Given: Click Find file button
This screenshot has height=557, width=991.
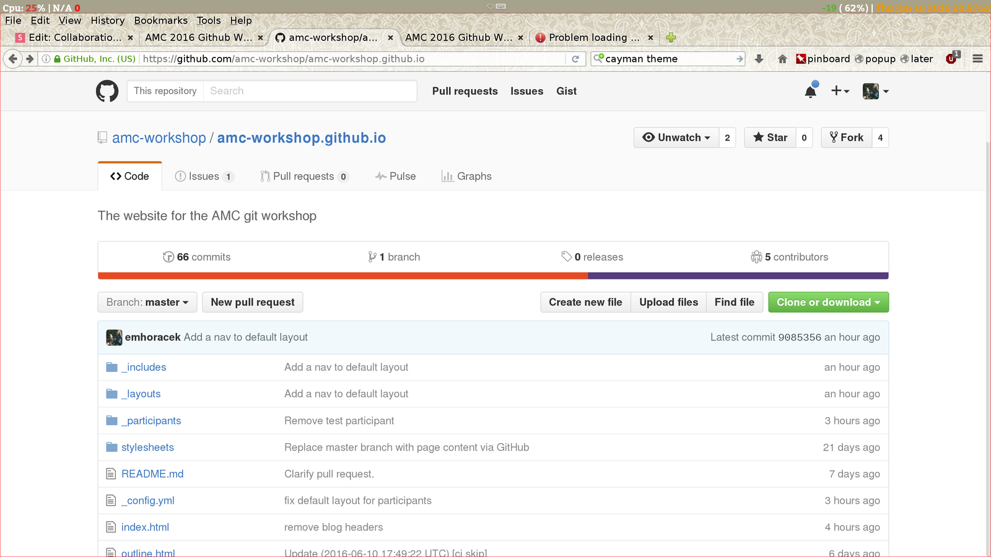Looking at the screenshot, I should pos(734,302).
